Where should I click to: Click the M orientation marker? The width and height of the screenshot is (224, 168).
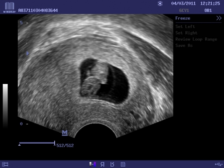65,133
